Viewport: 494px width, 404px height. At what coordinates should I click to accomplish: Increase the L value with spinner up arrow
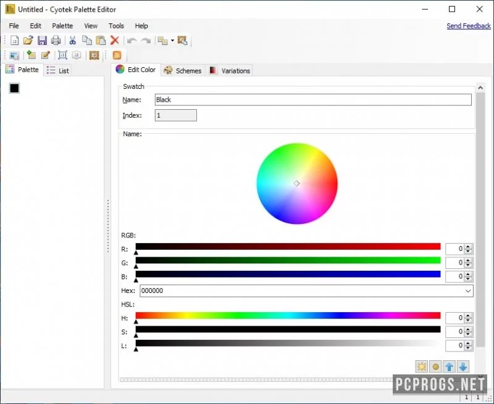click(469, 343)
